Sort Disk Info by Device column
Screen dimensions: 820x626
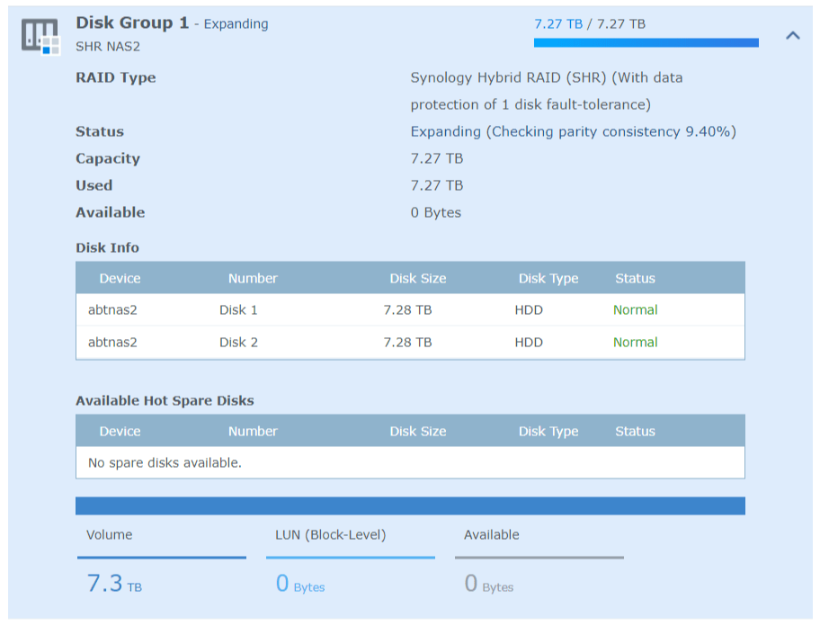[120, 279]
